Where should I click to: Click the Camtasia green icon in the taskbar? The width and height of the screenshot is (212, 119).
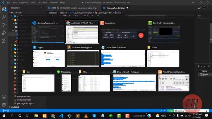click(x=119, y=116)
